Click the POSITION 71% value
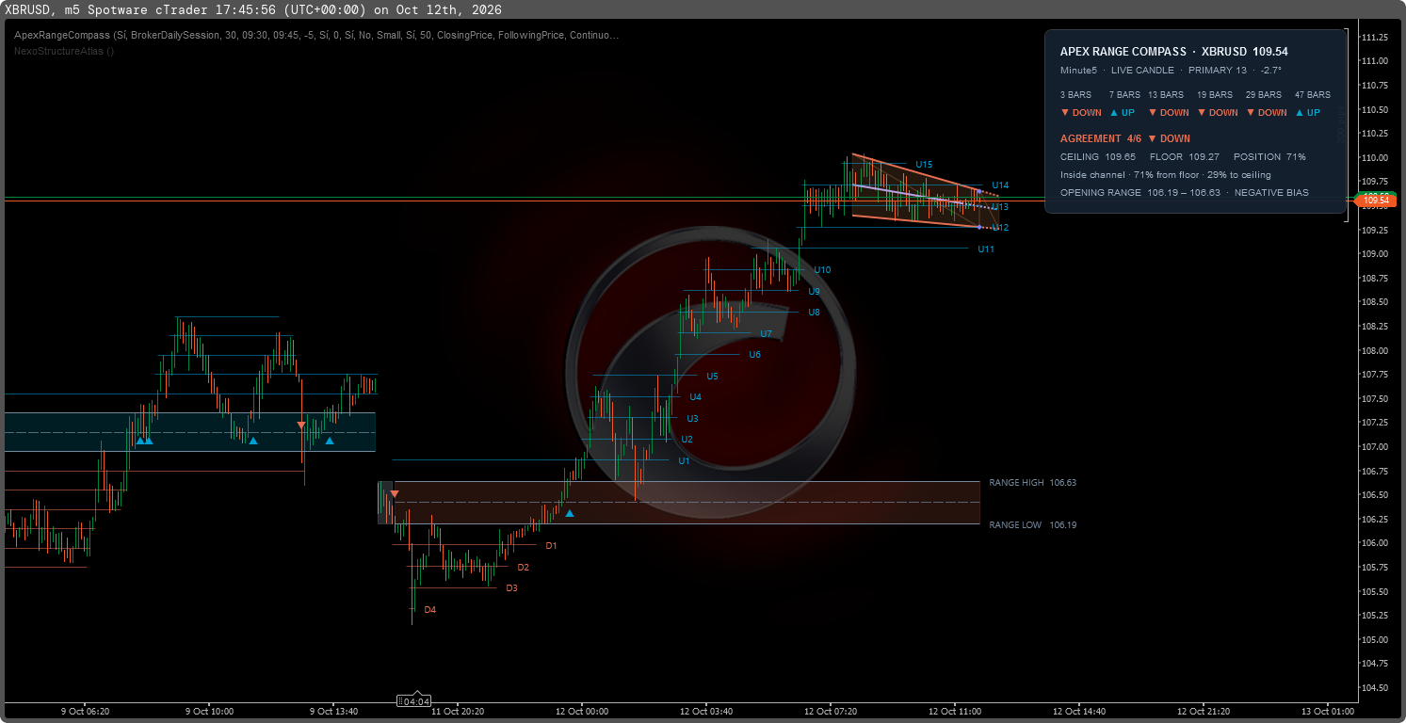1406x723 pixels. (1269, 157)
